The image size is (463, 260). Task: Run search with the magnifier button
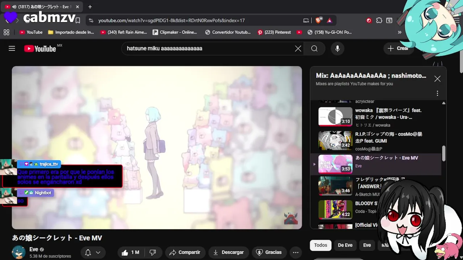[x=314, y=48]
